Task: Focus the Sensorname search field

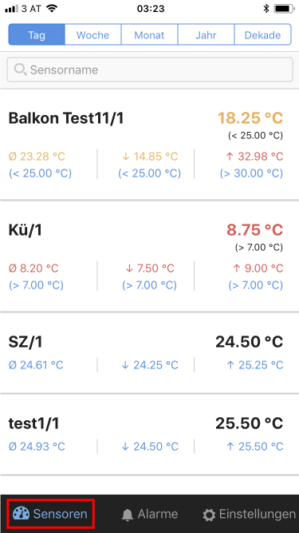Action: coord(150,70)
